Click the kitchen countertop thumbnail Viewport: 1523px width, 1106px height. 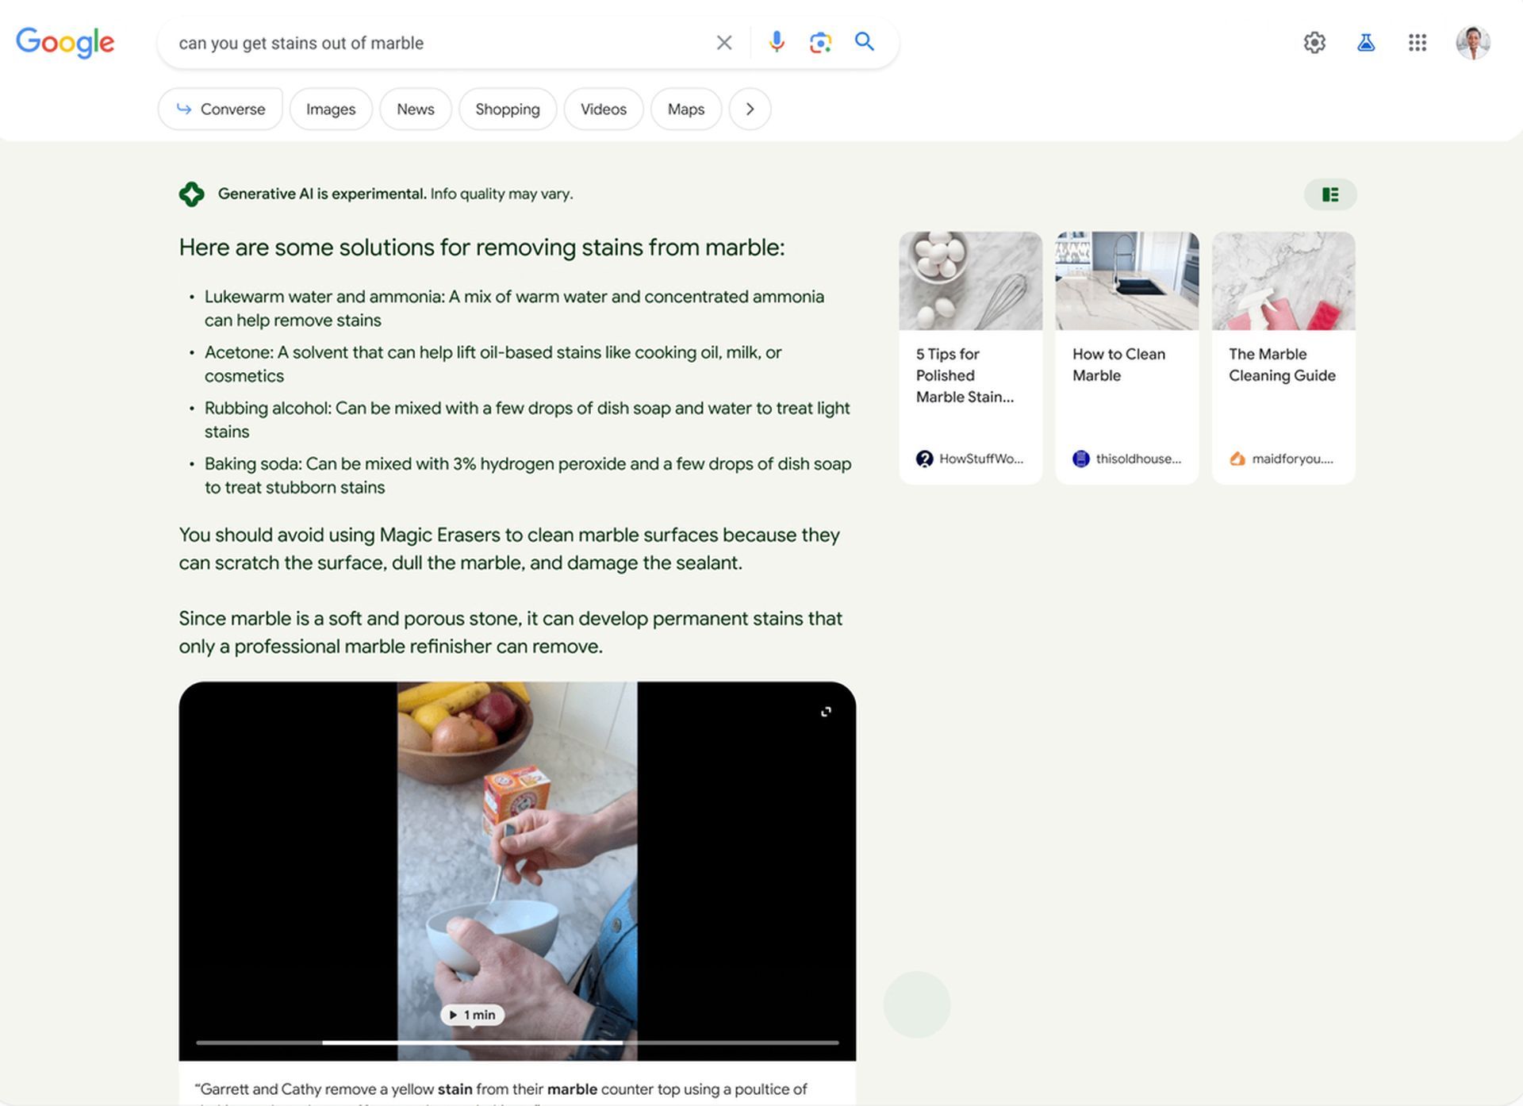tap(1127, 281)
